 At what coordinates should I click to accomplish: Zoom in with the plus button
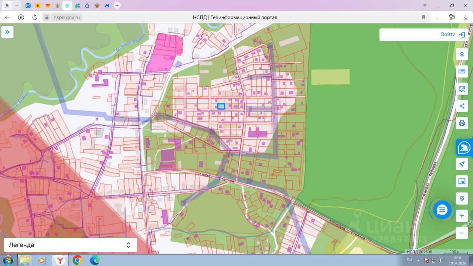pyautogui.click(x=462, y=216)
